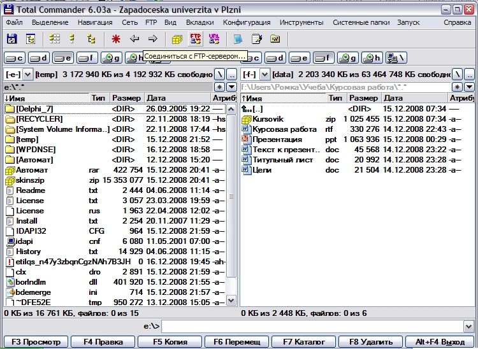Click F4 Правка button
The image size is (478, 349).
[x=103, y=342]
